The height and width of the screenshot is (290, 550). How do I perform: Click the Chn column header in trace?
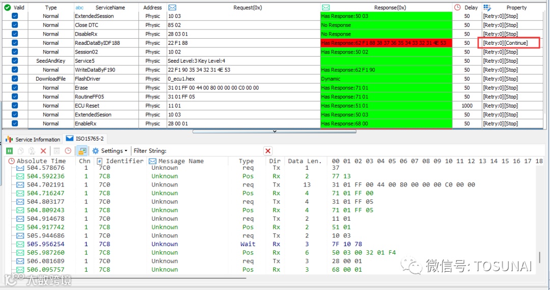point(85,161)
